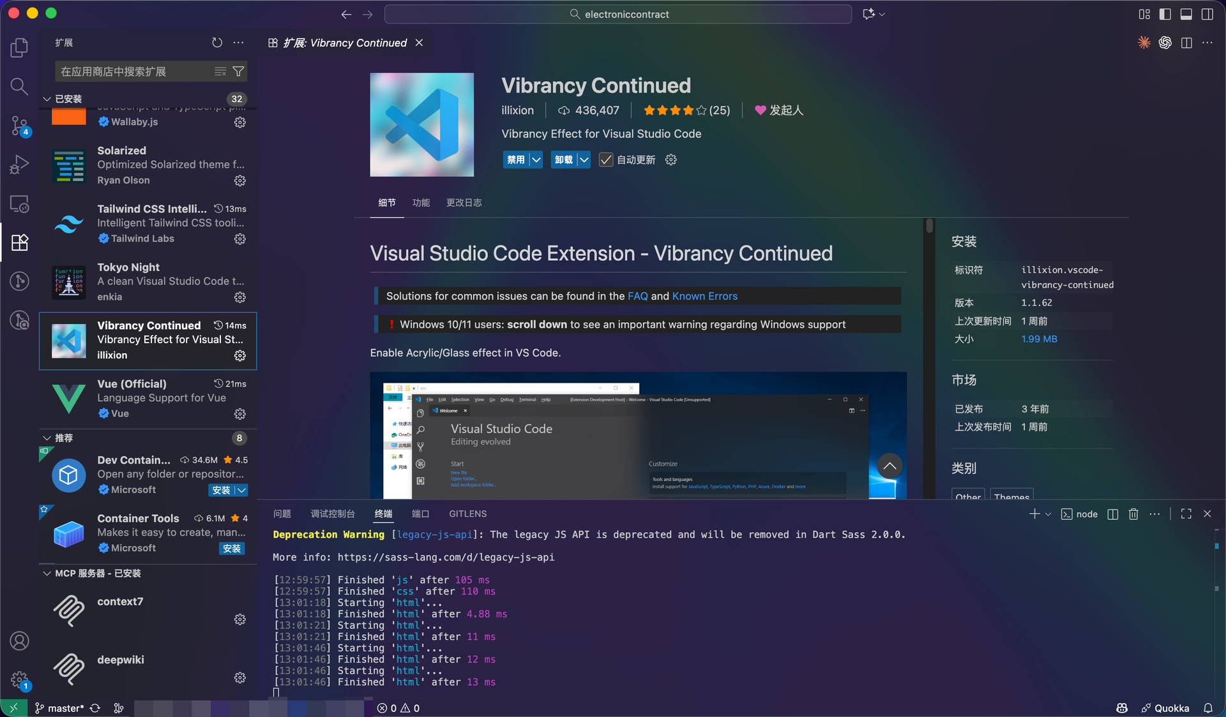1226x717 pixels.
Task: Filter extensions with the funnel icon
Action: point(238,71)
